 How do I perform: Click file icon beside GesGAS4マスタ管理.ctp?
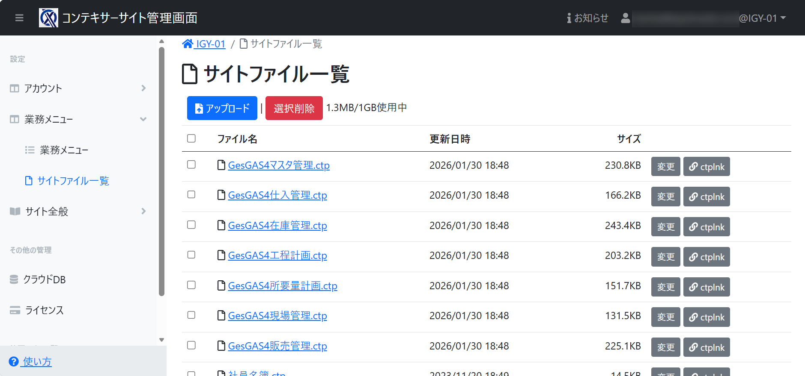[x=221, y=165]
